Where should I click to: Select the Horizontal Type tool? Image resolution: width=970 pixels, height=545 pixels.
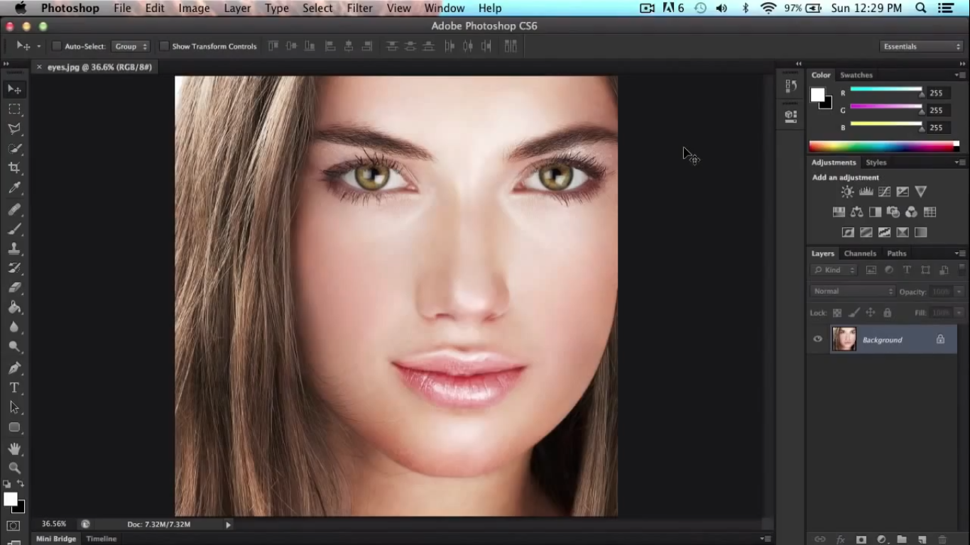[14, 387]
